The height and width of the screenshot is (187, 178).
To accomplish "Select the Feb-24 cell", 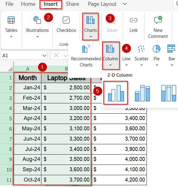I will tap(28, 98).
